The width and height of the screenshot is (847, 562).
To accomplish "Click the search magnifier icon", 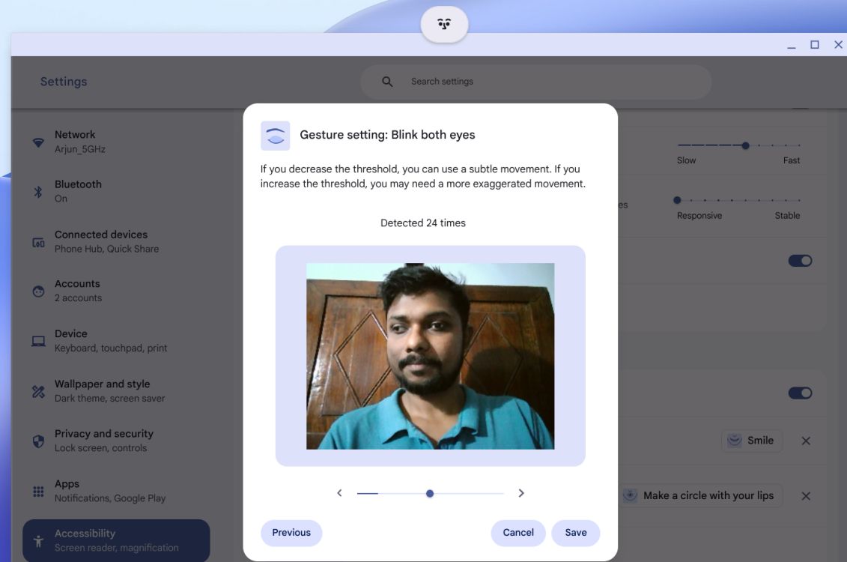I will pyautogui.click(x=386, y=80).
